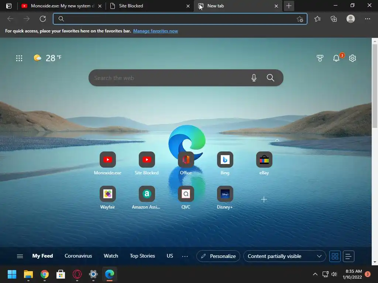Open profile account avatar
The height and width of the screenshot is (283, 378).
351,19
